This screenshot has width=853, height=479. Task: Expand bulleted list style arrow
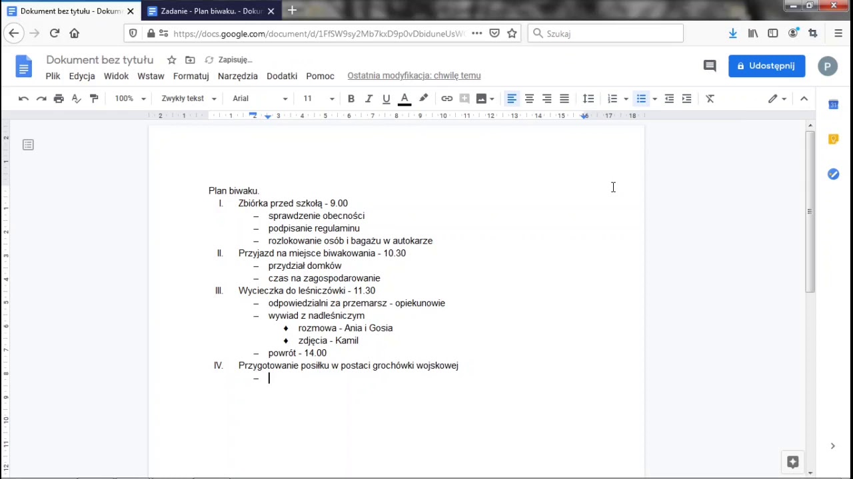coord(654,98)
